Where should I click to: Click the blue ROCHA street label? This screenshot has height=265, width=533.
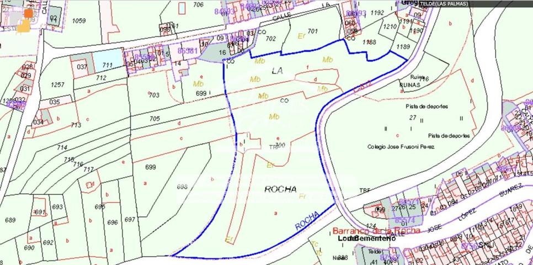click(x=307, y=220)
